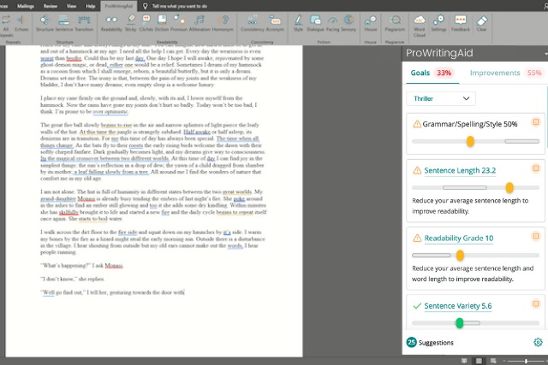Click the Readability Grade slider marker
548x365 pixels.
[x=460, y=256]
